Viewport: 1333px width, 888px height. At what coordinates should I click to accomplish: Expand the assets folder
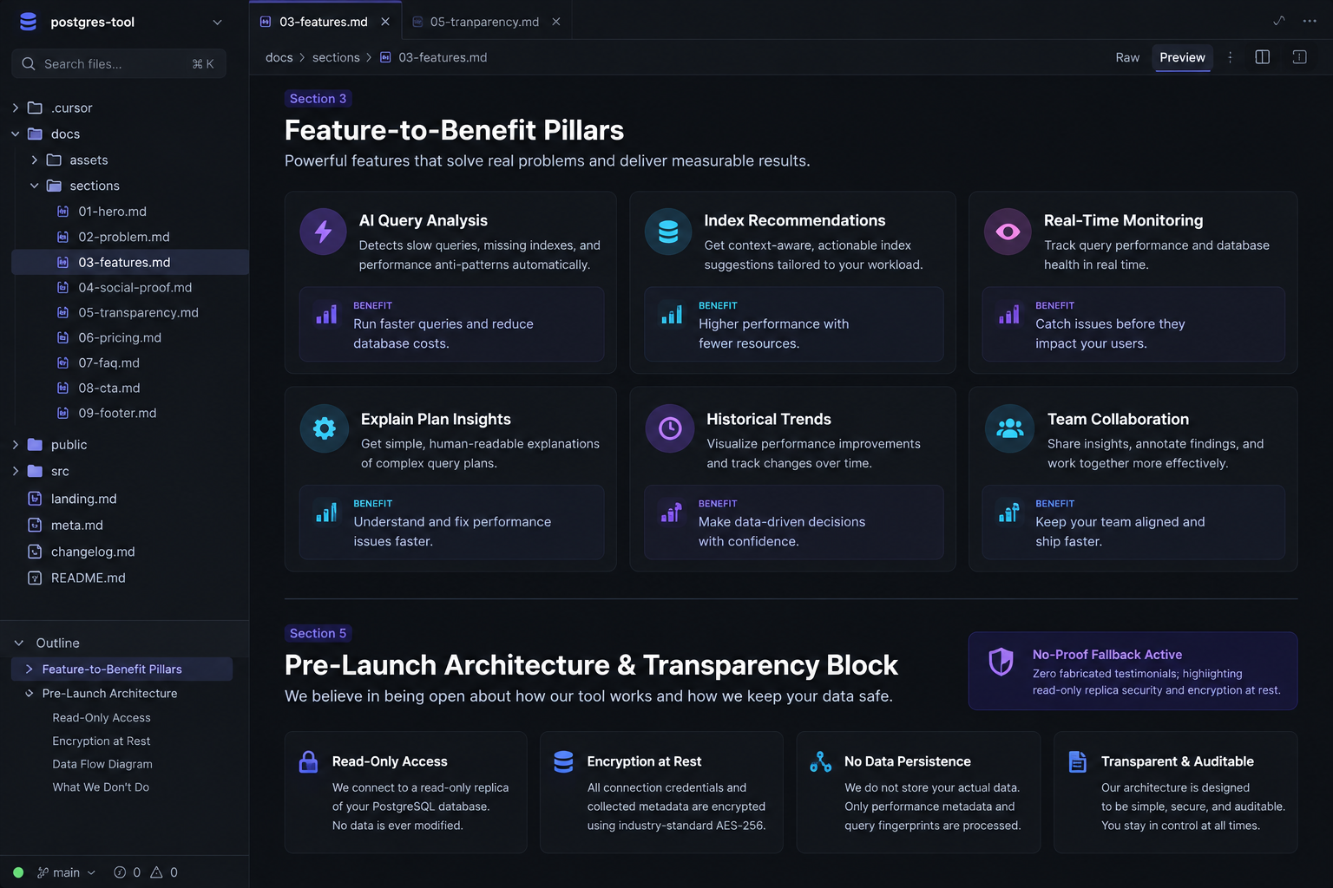coord(35,160)
